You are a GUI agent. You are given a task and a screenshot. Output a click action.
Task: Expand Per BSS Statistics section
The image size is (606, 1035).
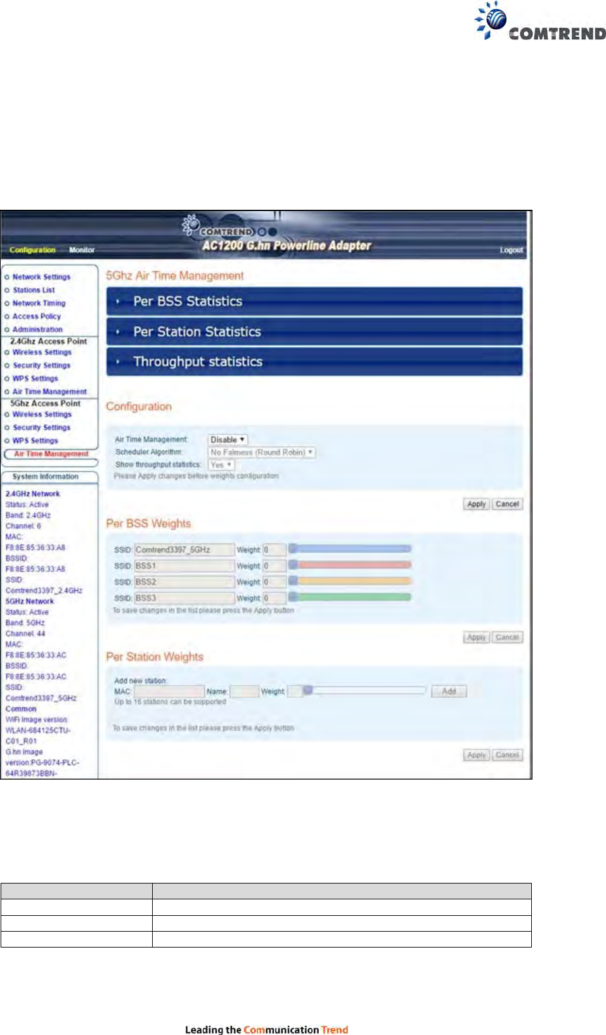pos(314,302)
